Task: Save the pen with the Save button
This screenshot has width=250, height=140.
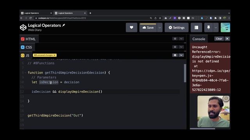Action: coord(148,28)
